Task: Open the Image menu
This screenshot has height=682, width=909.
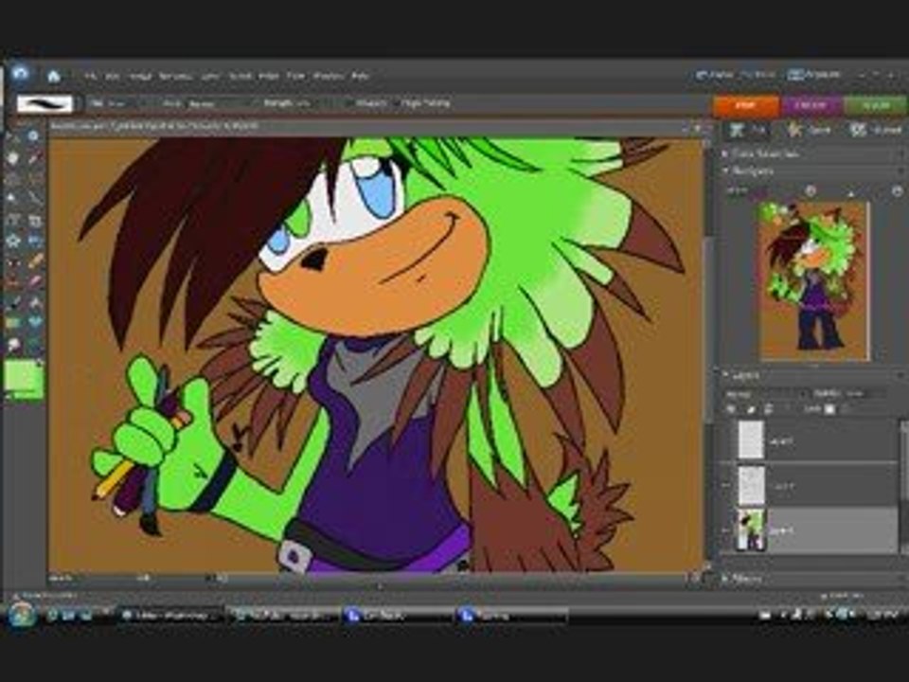Action: pyautogui.click(x=140, y=76)
